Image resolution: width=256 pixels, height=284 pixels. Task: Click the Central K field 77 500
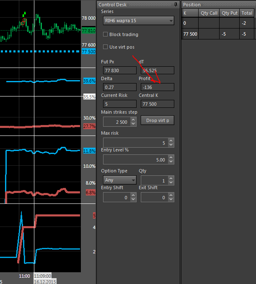coord(158,104)
